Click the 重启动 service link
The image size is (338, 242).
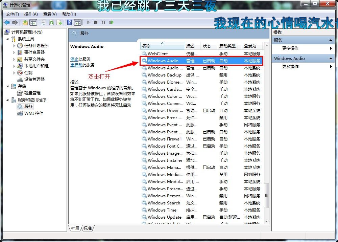click(76, 65)
